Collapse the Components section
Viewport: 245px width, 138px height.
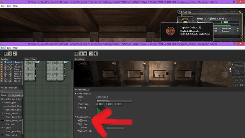pos(76,117)
